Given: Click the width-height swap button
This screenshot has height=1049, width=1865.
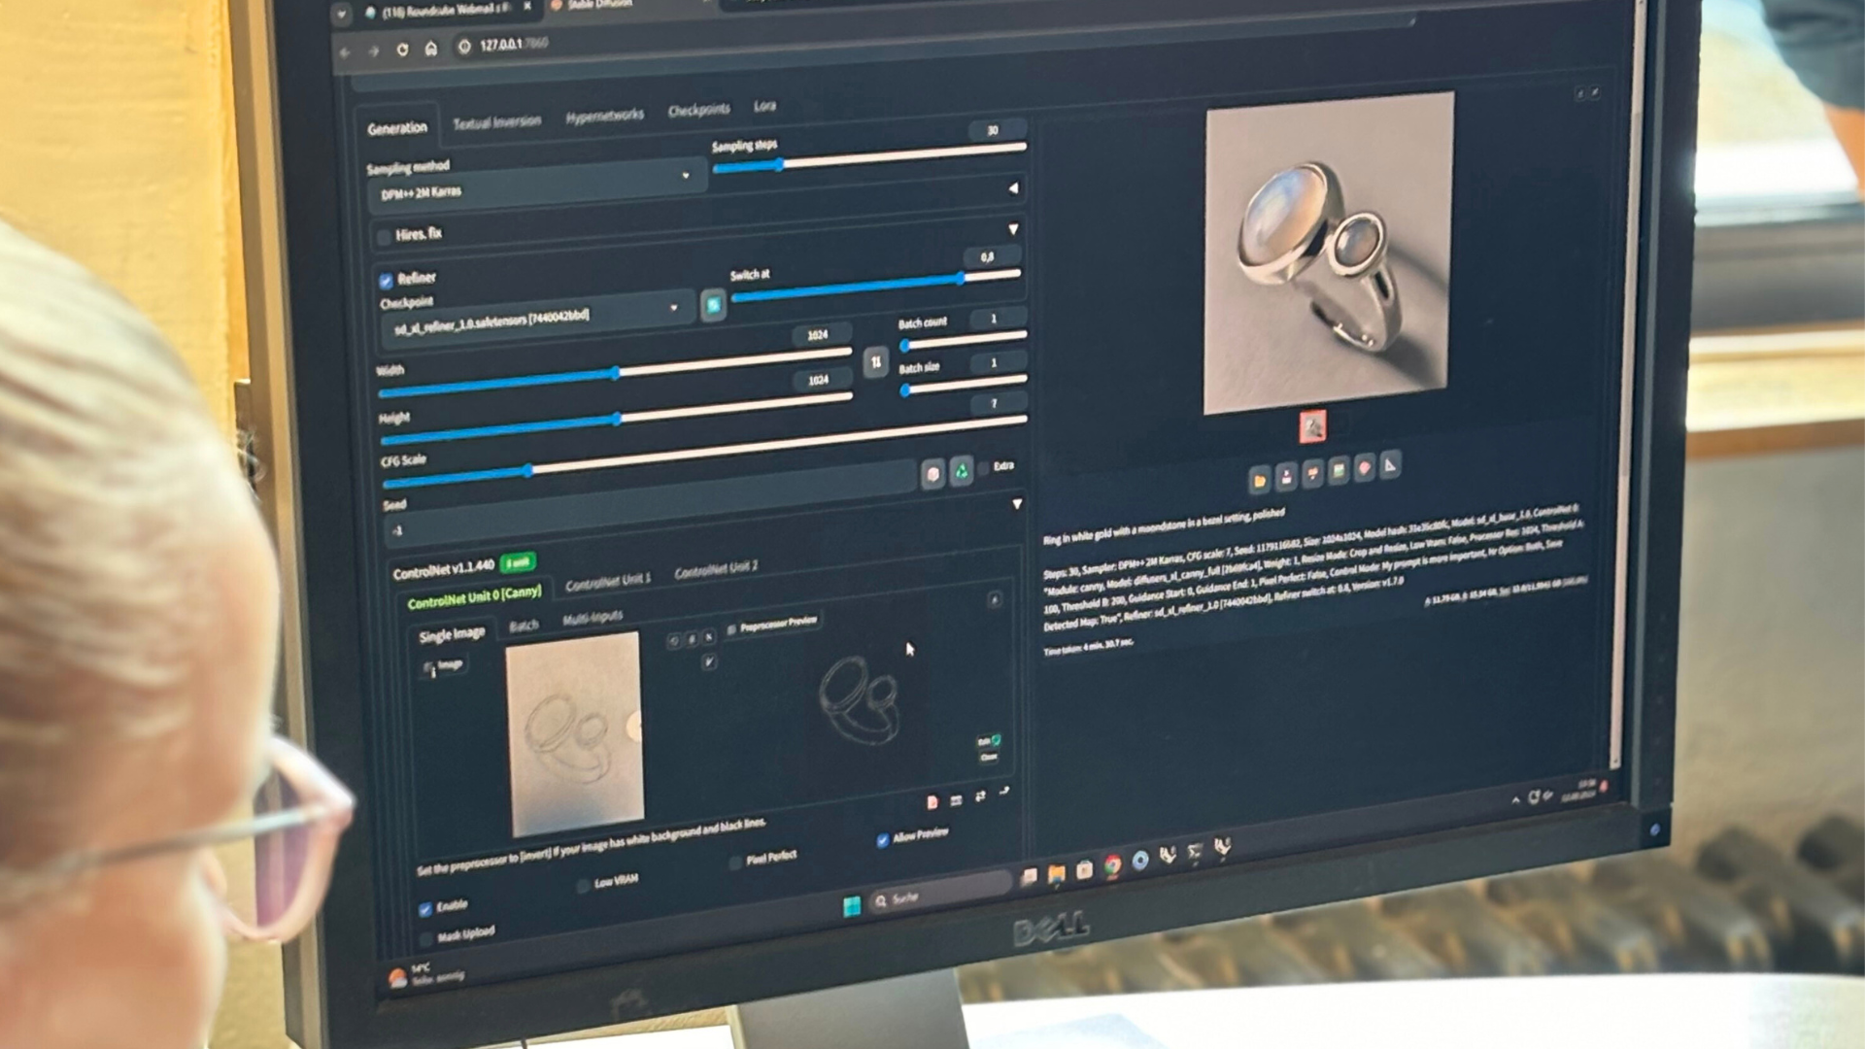Looking at the screenshot, I should pos(875,362).
